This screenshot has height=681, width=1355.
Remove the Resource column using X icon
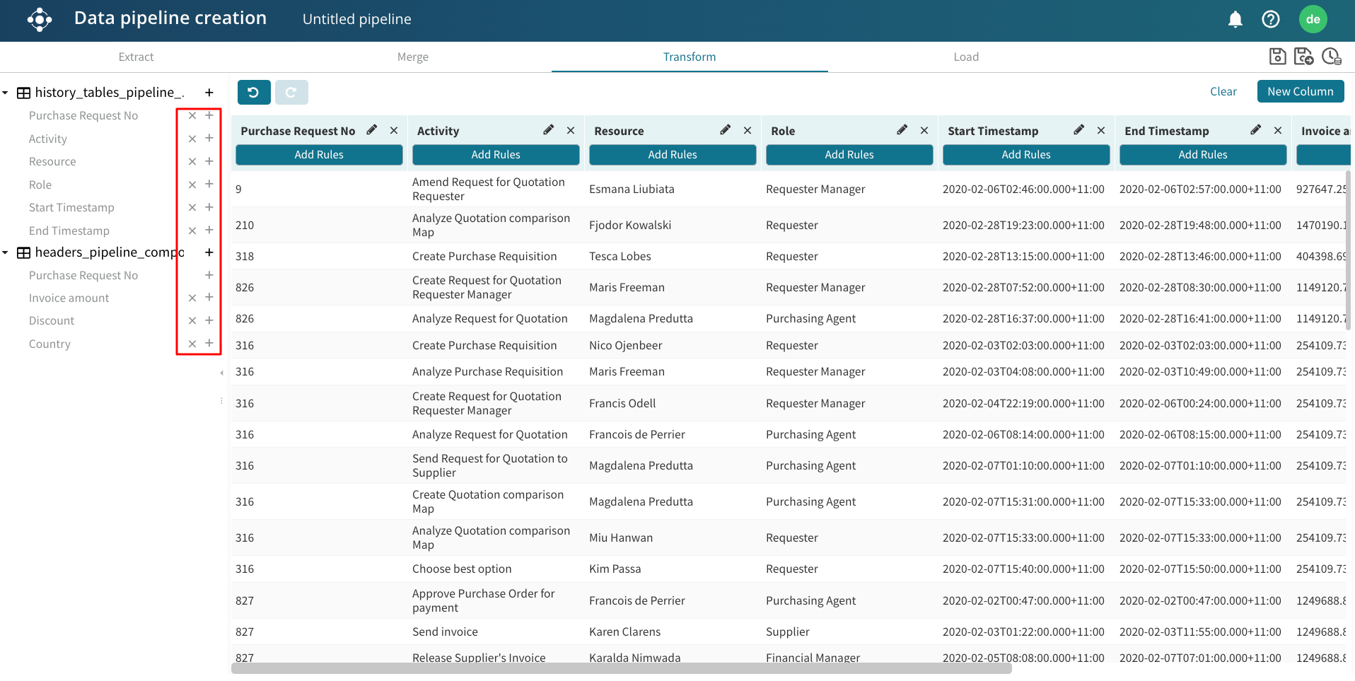pyautogui.click(x=748, y=130)
